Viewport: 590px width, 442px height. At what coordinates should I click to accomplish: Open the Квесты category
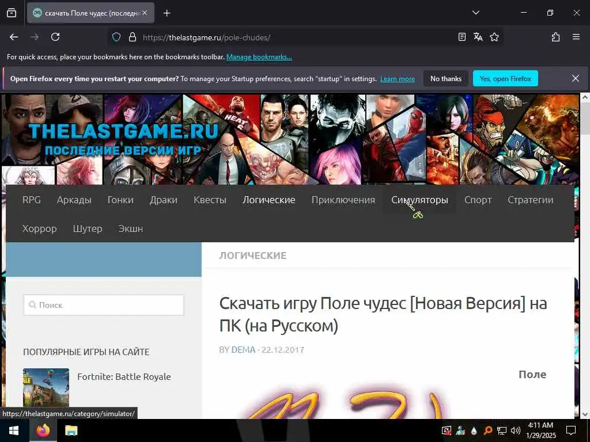point(210,200)
